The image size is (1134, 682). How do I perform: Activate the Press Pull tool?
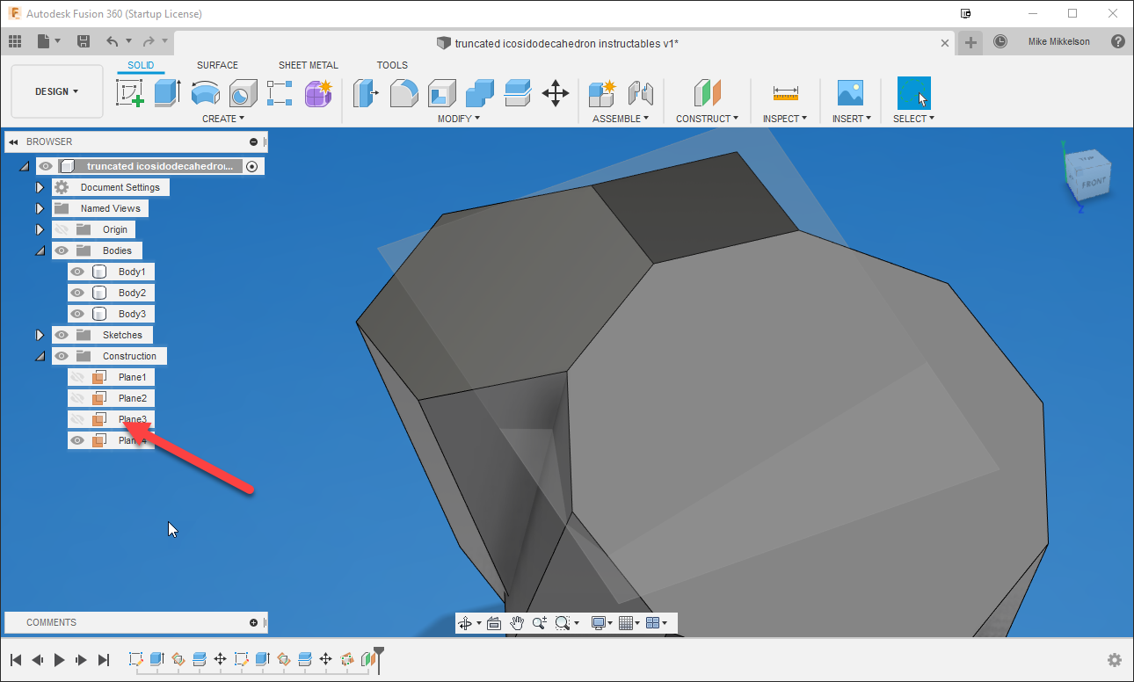pos(367,92)
